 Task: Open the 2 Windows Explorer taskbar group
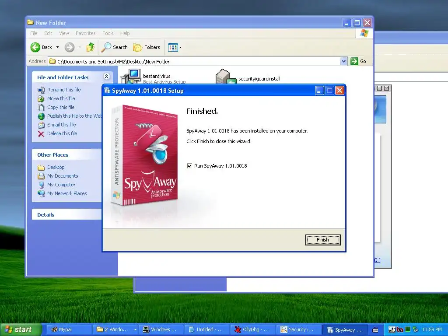(x=115, y=329)
